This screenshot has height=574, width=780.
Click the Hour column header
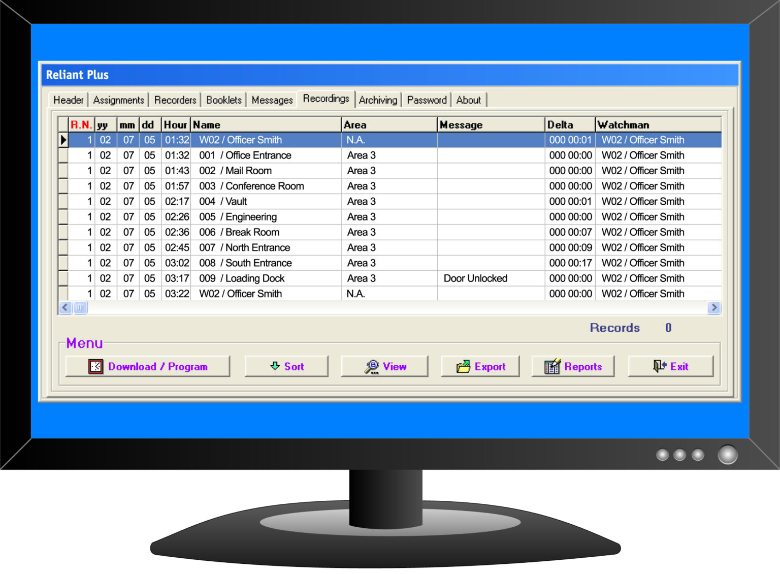pos(176,124)
